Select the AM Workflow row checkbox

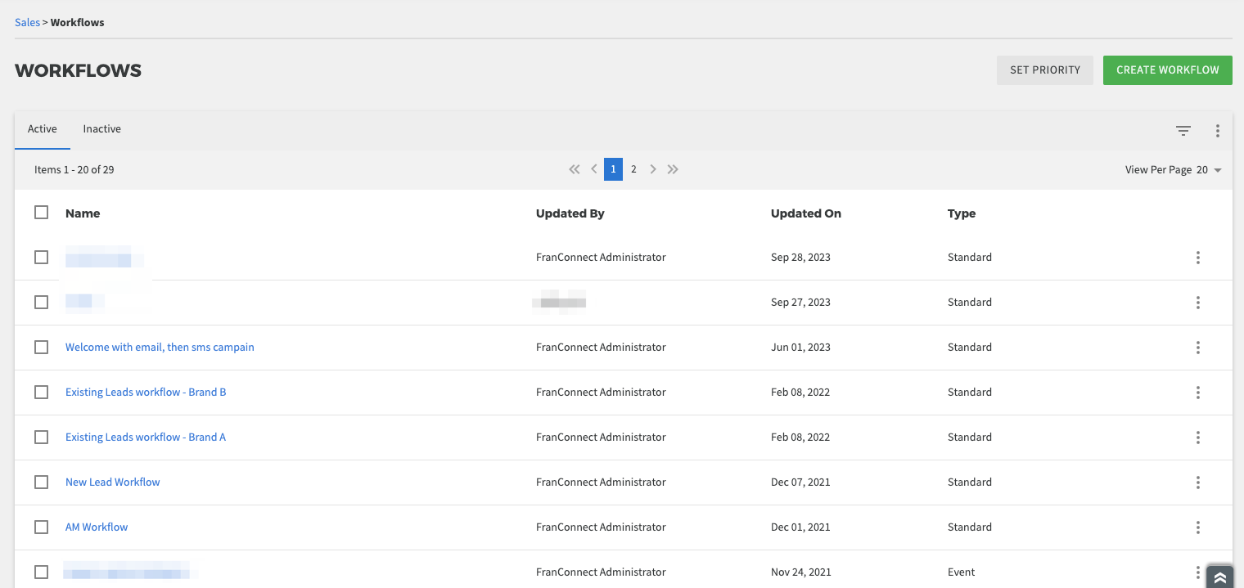click(x=42, y=527)
